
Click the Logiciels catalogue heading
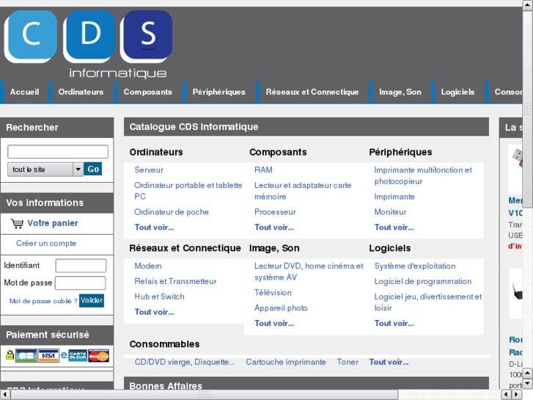[389, 248]
